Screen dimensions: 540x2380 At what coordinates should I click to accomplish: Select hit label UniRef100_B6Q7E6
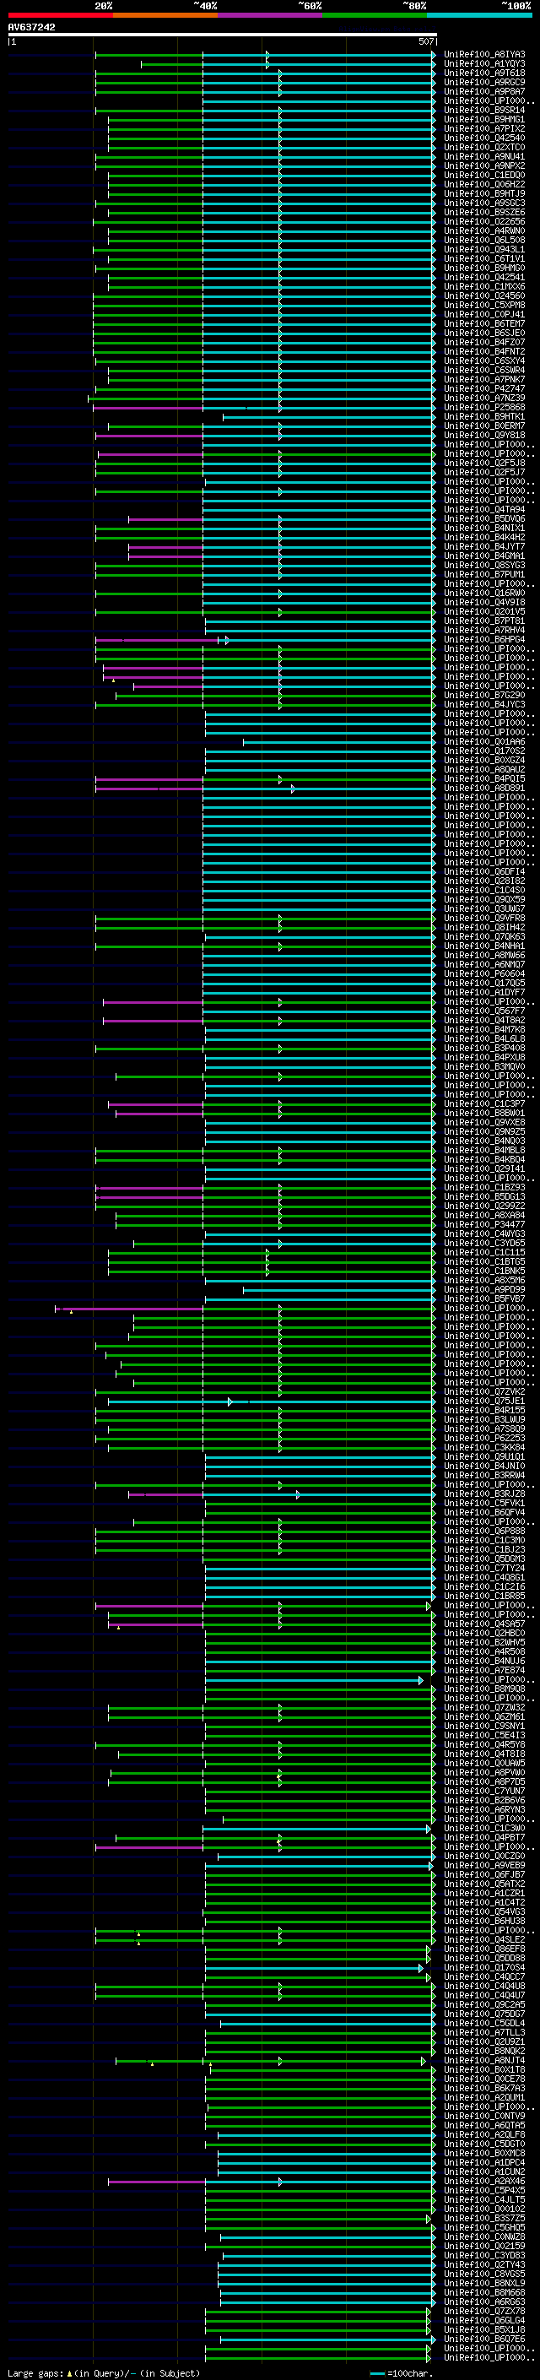484,2339
